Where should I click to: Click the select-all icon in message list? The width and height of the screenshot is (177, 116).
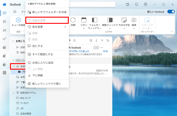coord(91,40)
